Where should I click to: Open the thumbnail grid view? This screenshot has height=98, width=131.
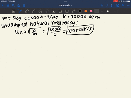(x=8, y=5)
